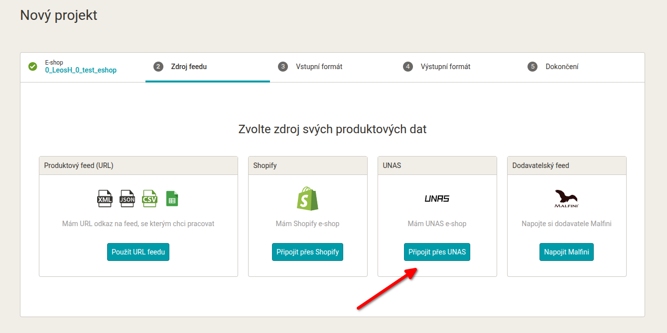The width and height of the screenshot is (667, 333).
Task: Click the Produktový feed (URL) card header
Action: (138, 166)
